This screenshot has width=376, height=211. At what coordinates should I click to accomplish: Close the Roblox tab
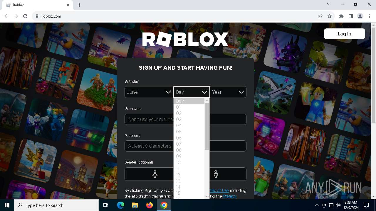coord(68,5)
